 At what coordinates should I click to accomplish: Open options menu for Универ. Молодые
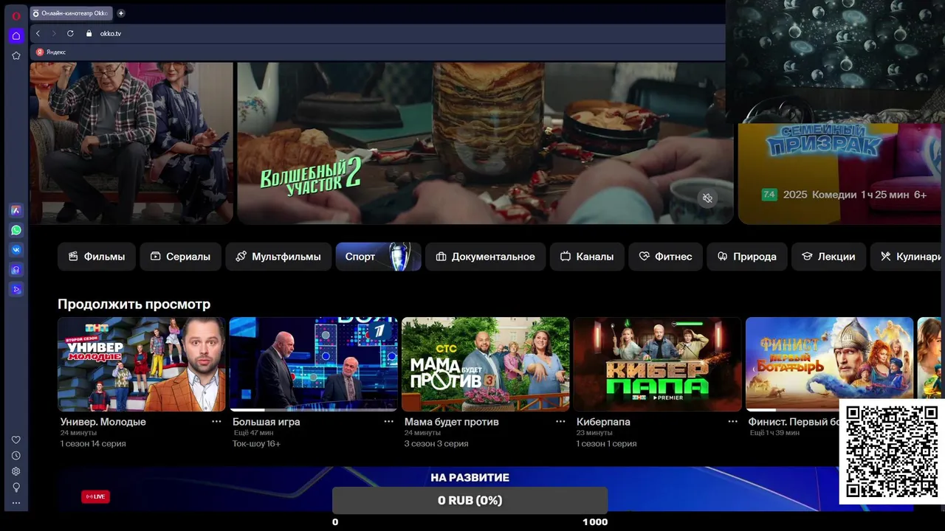[216, 422]
